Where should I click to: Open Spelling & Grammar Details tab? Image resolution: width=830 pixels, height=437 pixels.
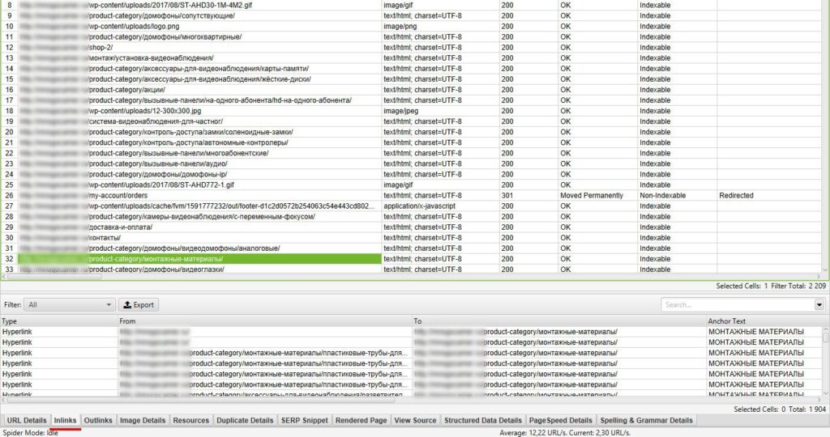tap(646, 420)
